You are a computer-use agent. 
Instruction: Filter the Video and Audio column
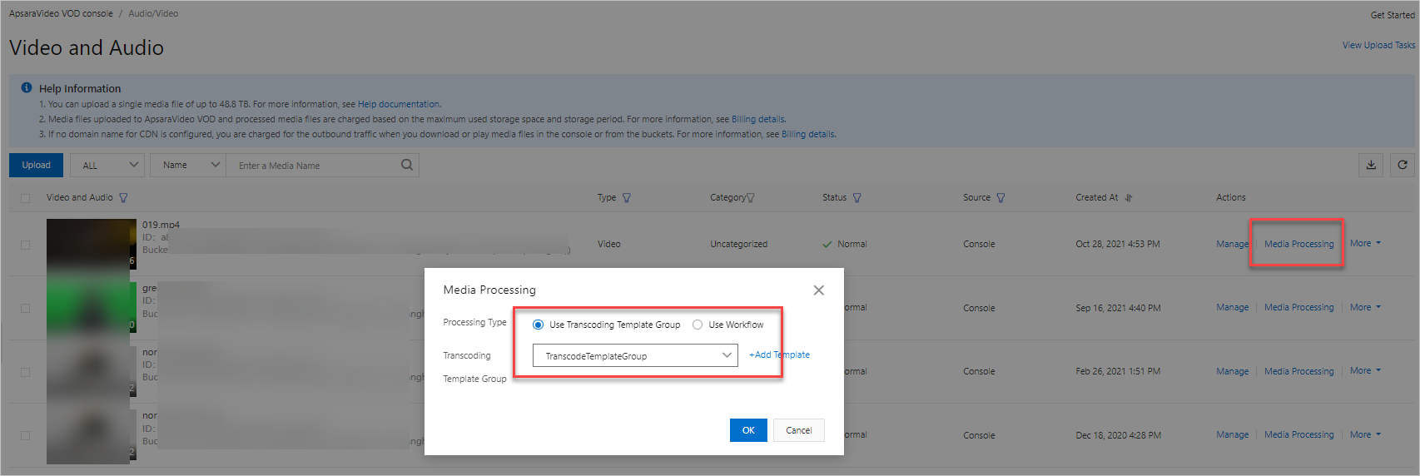pos(124,198)
